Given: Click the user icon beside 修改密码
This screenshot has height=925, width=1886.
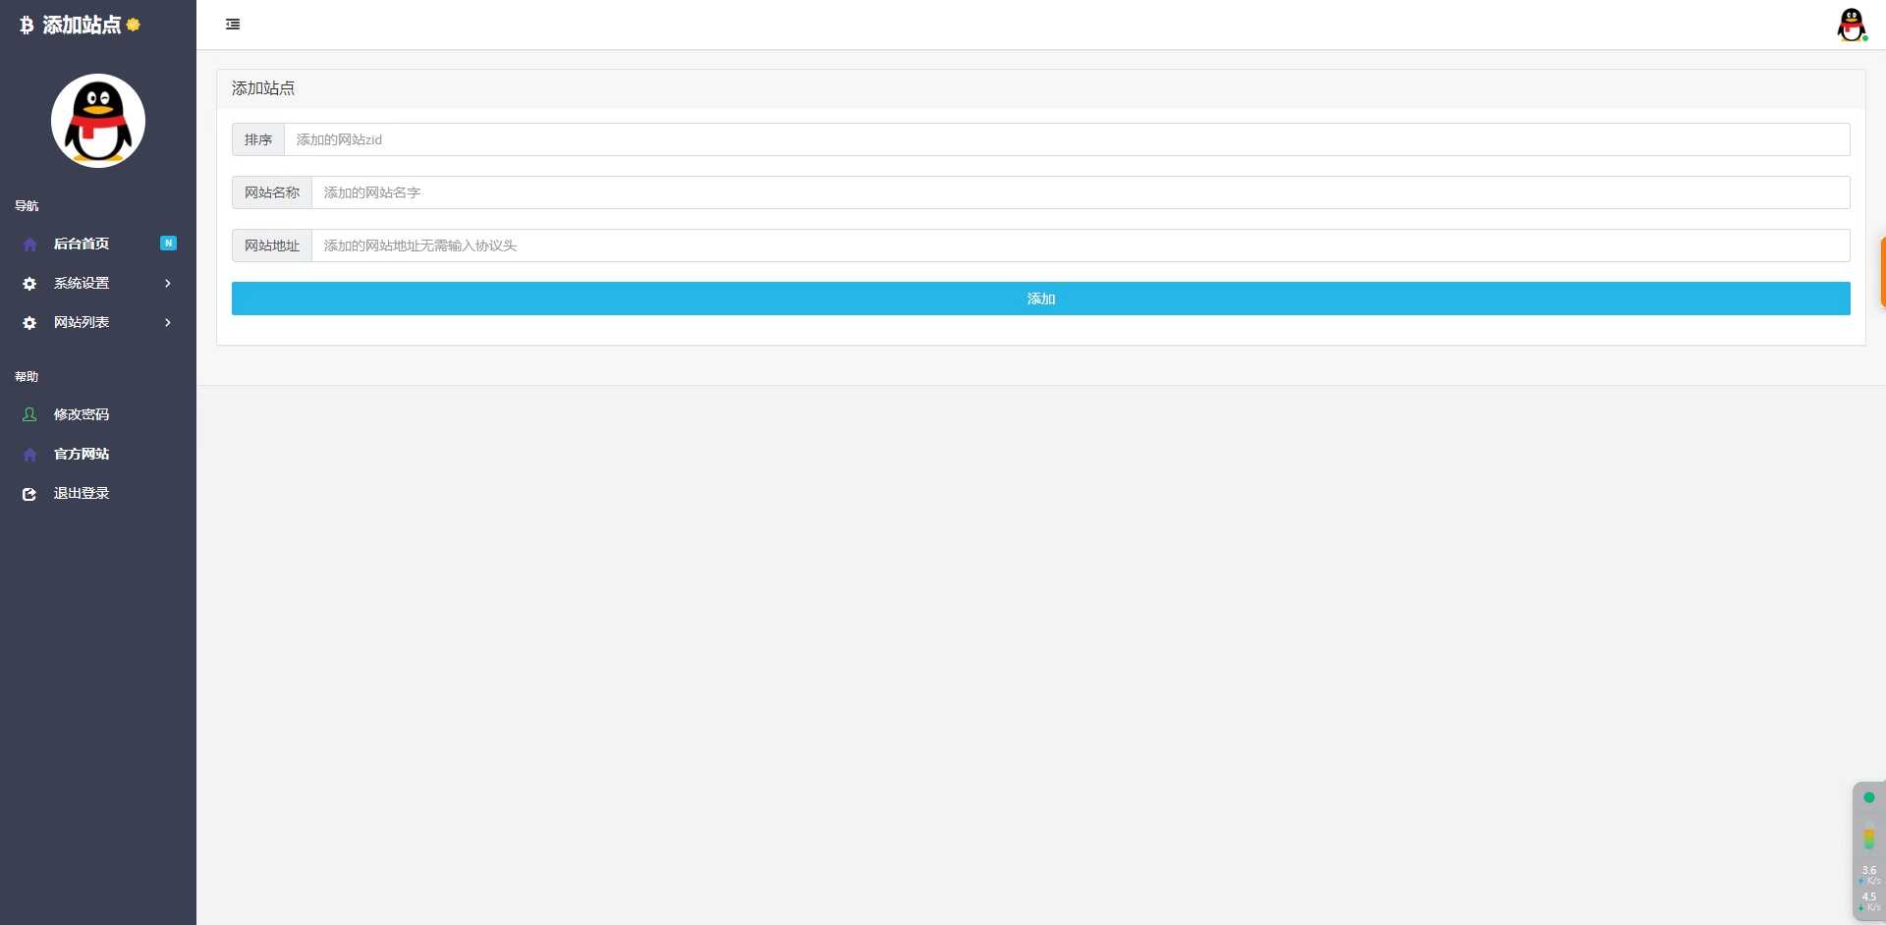Looking at the screenshot, I should point(29,414).
